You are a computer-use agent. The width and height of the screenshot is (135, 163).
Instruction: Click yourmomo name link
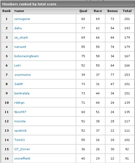(x=23, y=75)
